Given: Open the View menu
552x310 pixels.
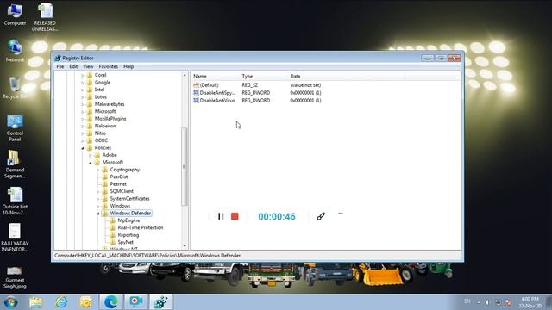Looking at the screenshot, I should click(88, 66).
